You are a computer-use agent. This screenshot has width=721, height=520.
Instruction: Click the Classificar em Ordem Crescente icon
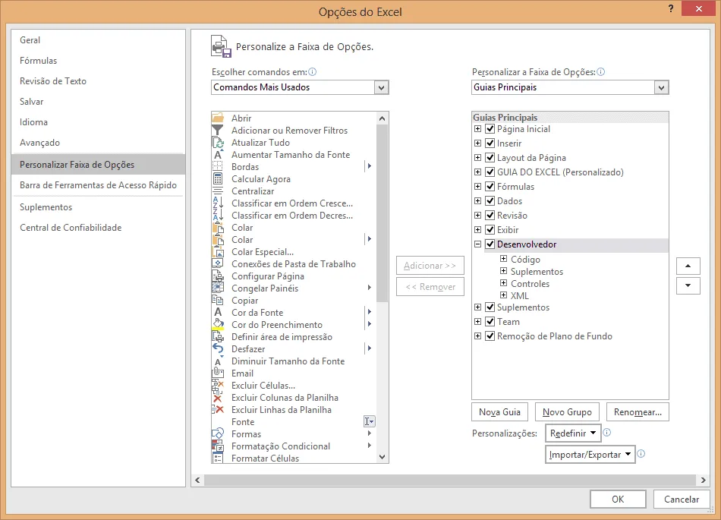pyautogui.click(x=218, y=203)
